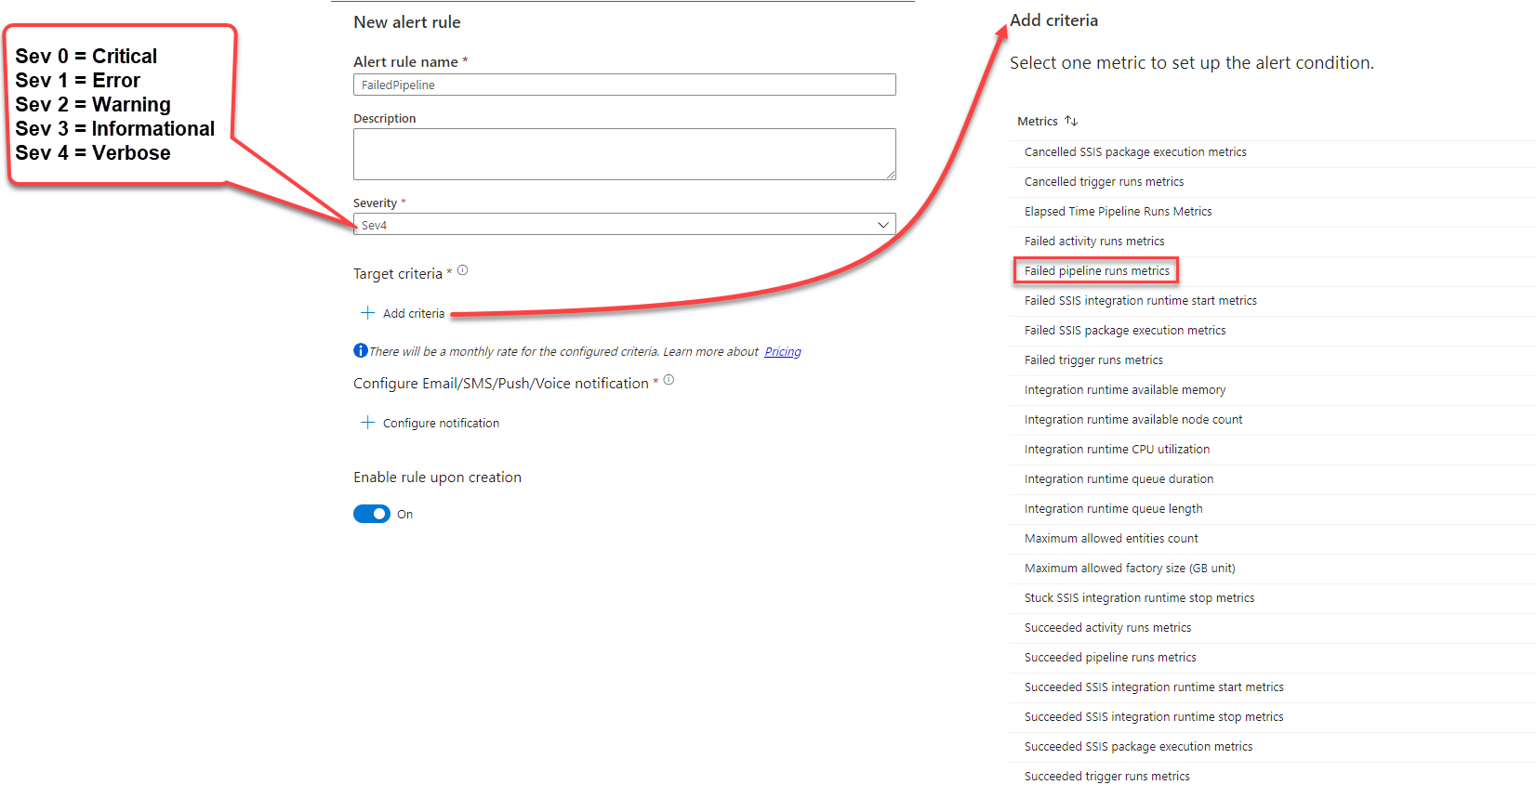Click in the Alert rule name field

coord(624,85)
